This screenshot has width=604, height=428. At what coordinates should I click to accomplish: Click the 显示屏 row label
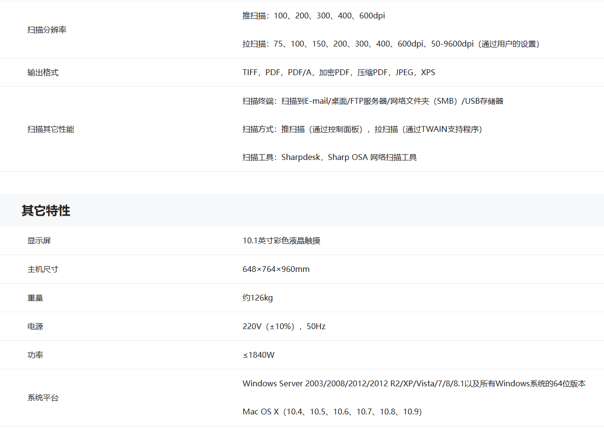tap(39, 241)
